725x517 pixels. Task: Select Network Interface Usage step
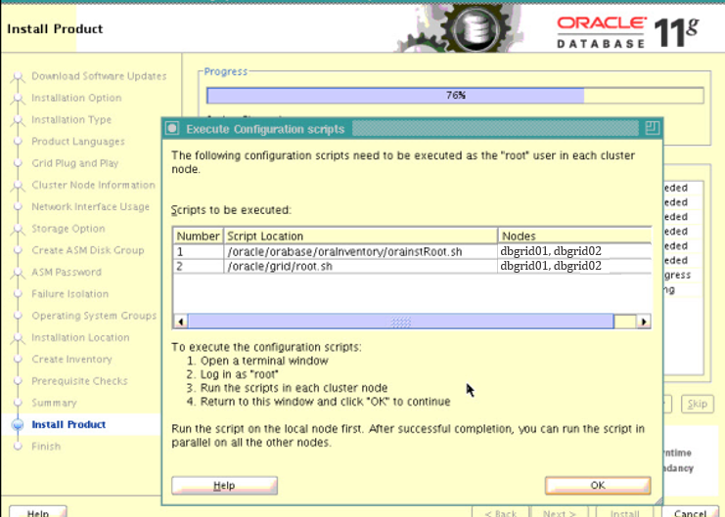click(91, 206)
